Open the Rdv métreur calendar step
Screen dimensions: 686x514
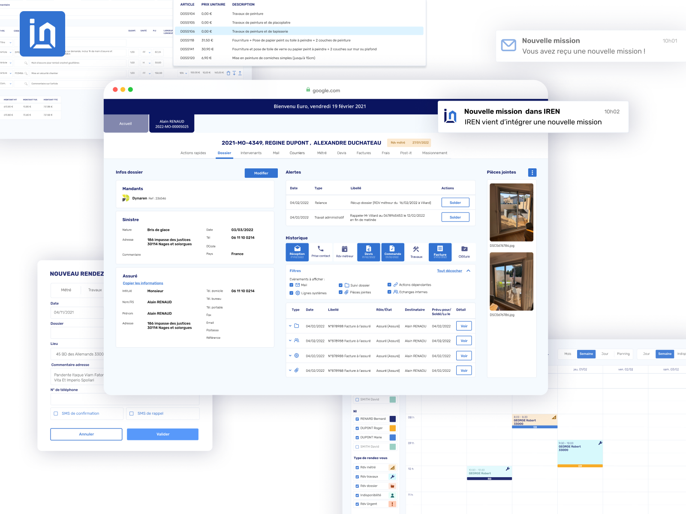(x=344, y=252)
